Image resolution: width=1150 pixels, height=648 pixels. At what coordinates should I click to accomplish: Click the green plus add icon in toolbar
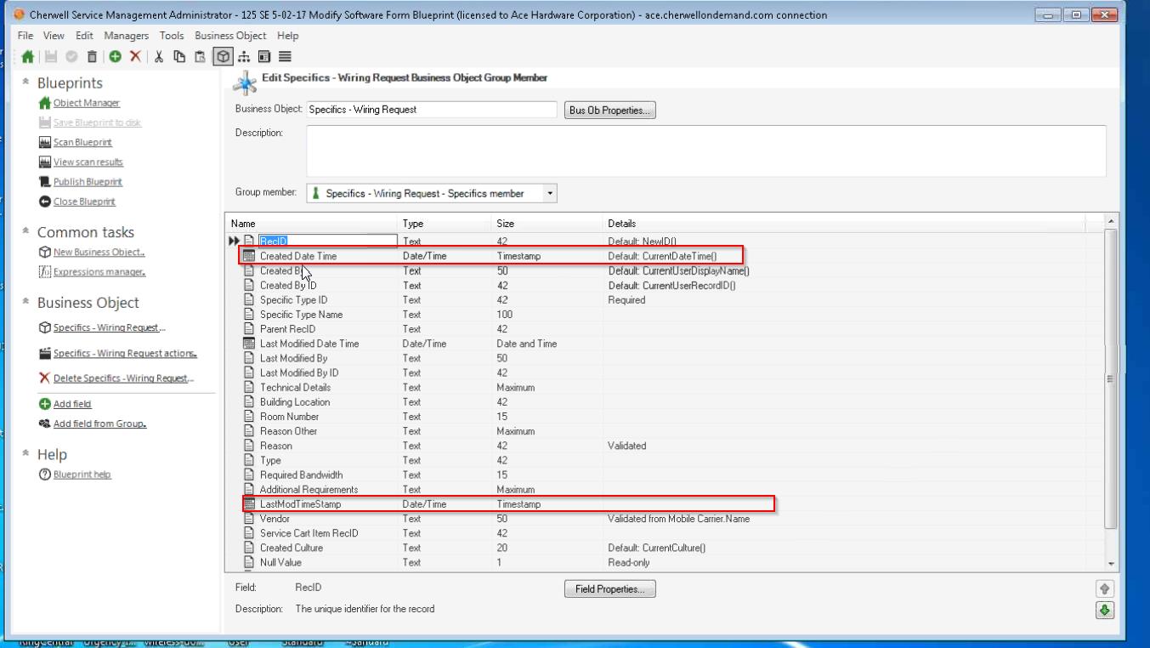tap(115, 57)
